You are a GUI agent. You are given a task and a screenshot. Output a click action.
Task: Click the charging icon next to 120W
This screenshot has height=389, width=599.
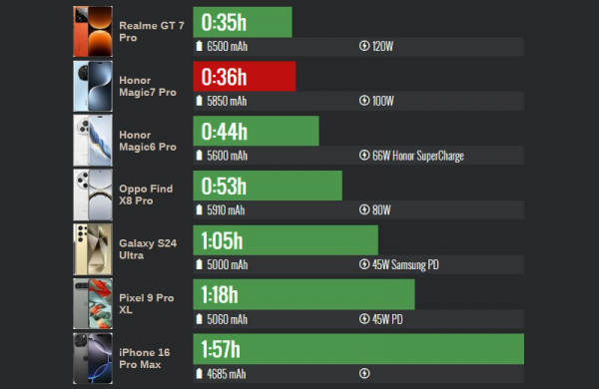coord(364,46)
